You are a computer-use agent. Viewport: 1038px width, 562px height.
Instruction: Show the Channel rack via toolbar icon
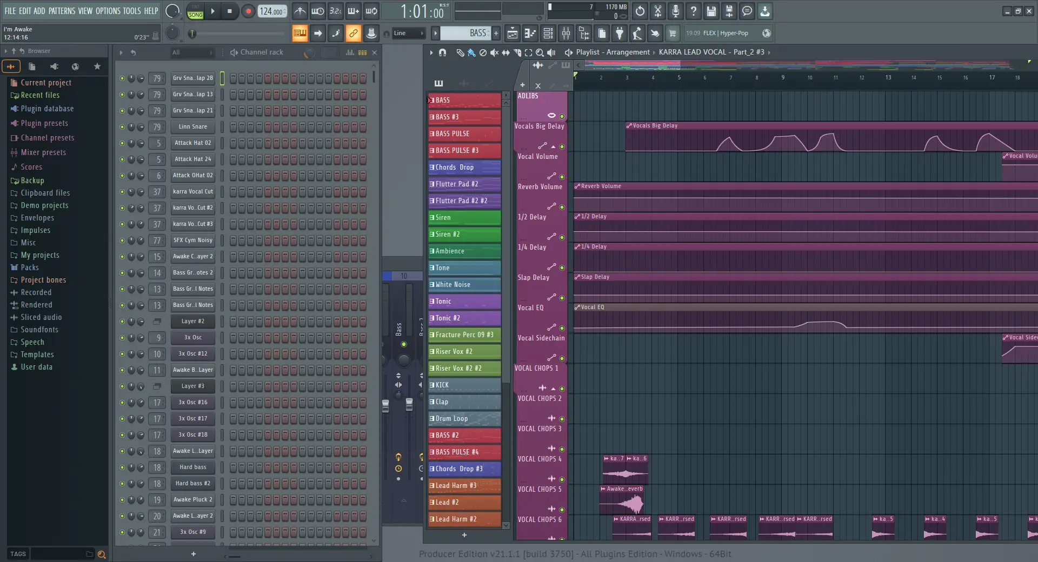(548, 34)
